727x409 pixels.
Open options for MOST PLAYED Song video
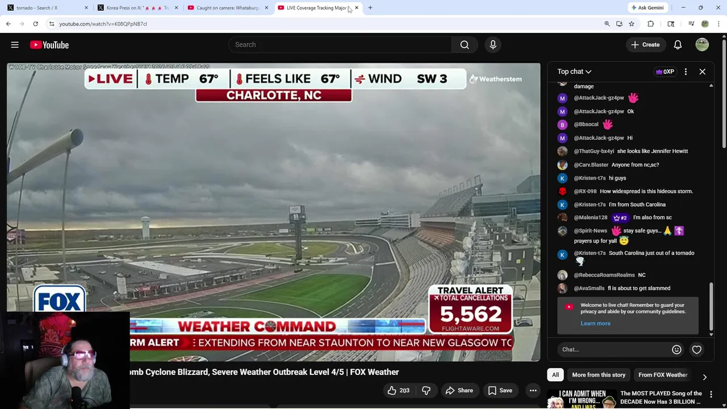[711, 395]
